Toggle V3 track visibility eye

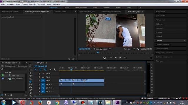49,74
